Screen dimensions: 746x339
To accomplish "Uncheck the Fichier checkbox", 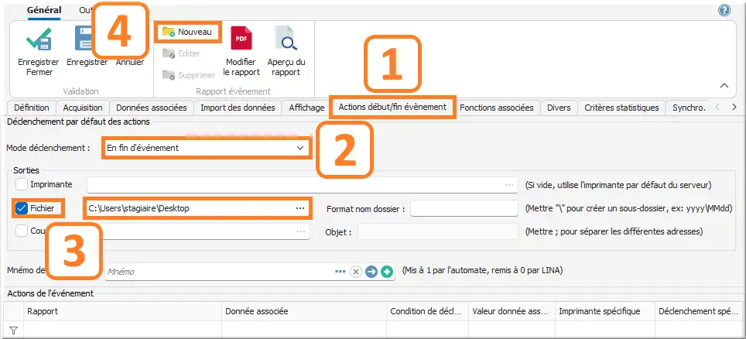I will 22,208.
